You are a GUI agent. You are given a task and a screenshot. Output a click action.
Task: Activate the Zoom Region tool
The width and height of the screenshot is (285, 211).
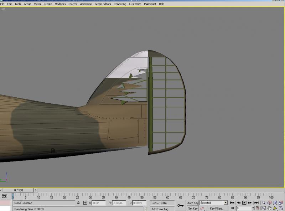pos(263,208)
